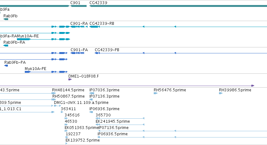Click the EK241945.5prime label
The image size is (267, 145).
[113, 121]
